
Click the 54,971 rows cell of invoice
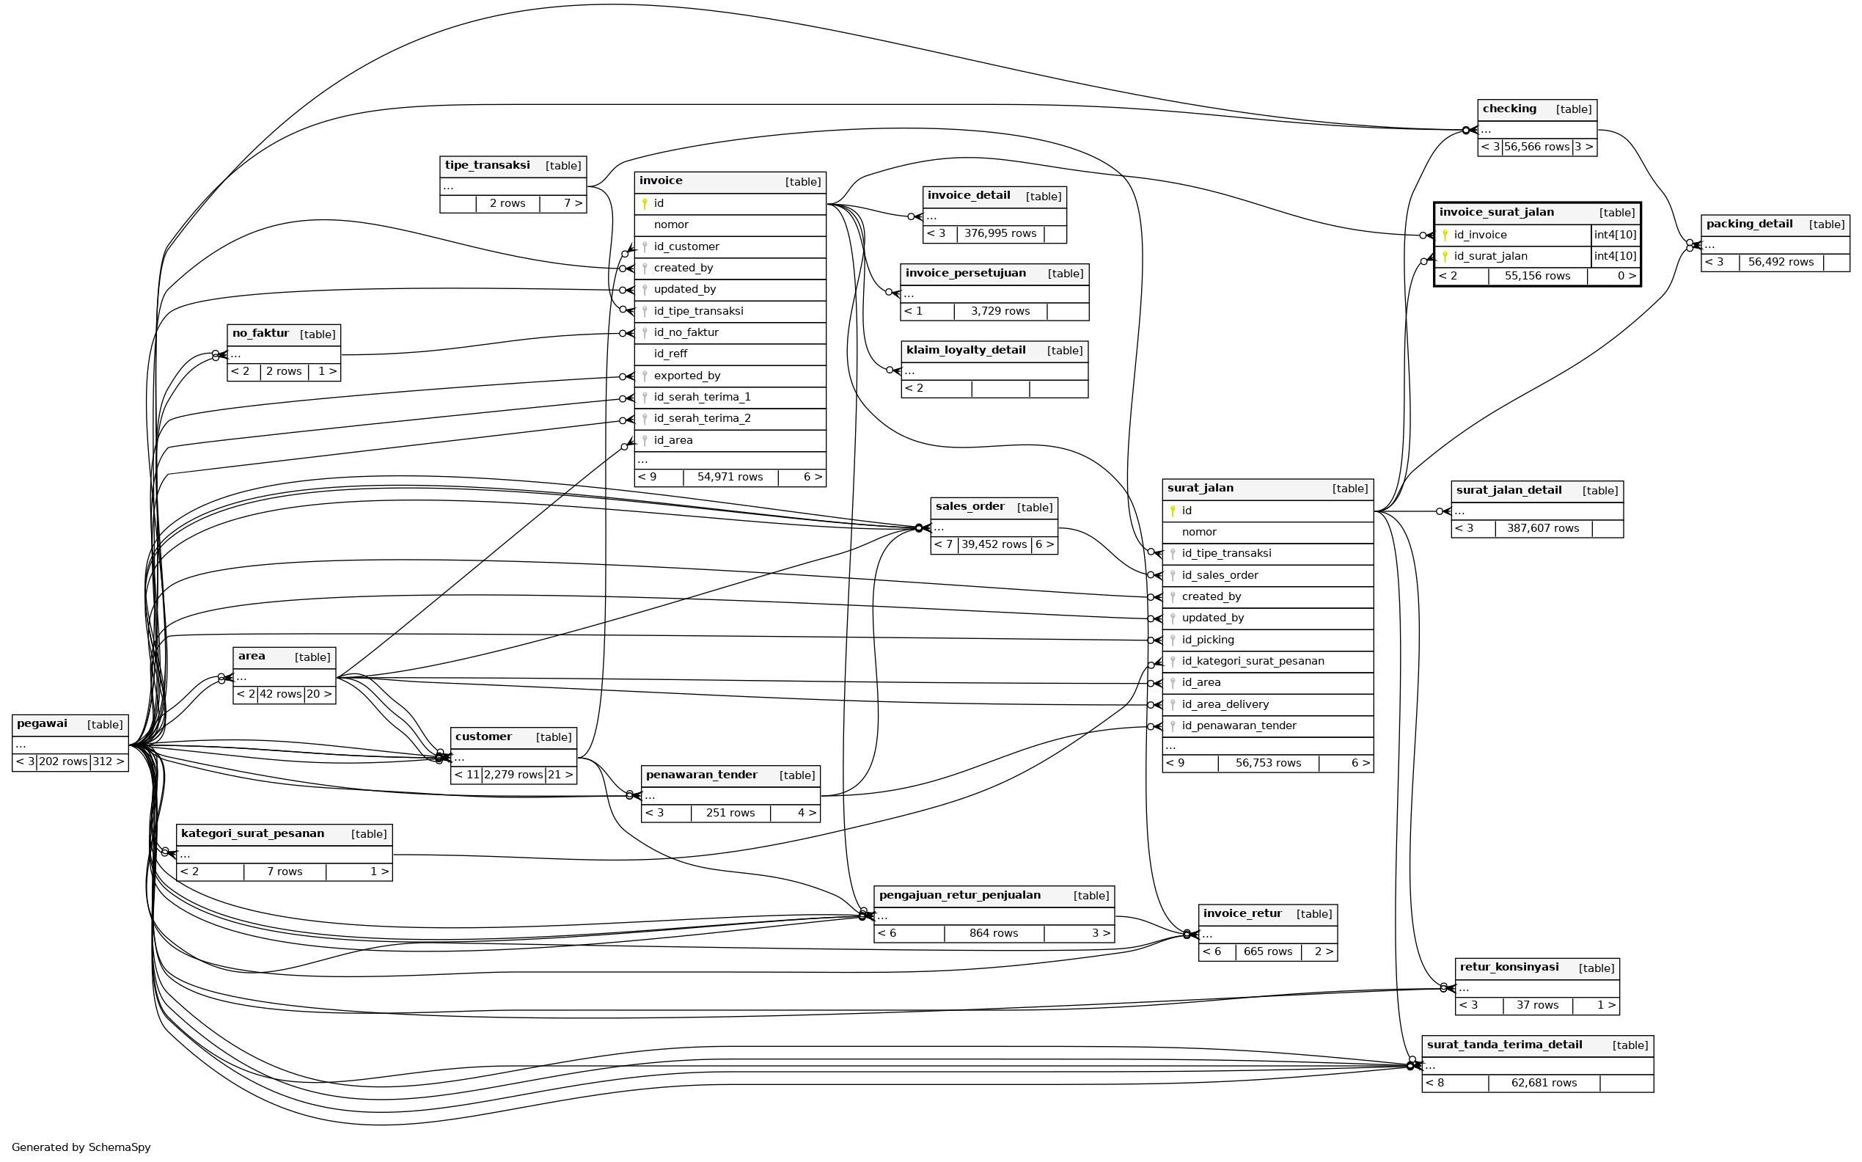click(730, 478)
